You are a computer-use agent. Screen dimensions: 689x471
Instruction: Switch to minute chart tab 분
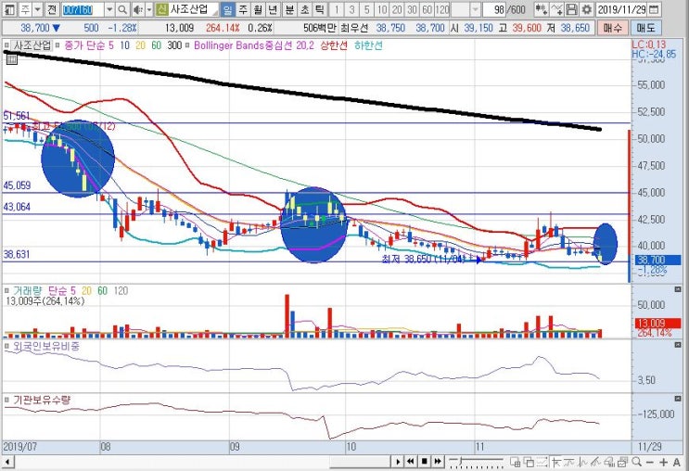pyautogui.click(x=289, y=9)
